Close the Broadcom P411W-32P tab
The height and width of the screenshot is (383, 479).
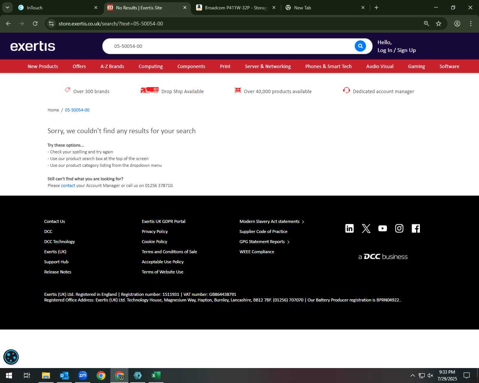tap(274, 7)
